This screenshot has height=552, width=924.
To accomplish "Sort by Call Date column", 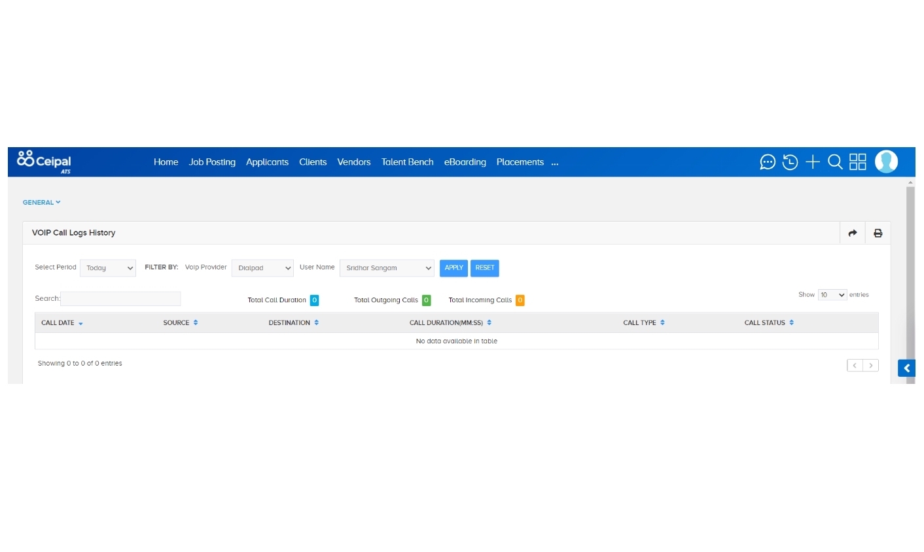I will pos(62,323).
